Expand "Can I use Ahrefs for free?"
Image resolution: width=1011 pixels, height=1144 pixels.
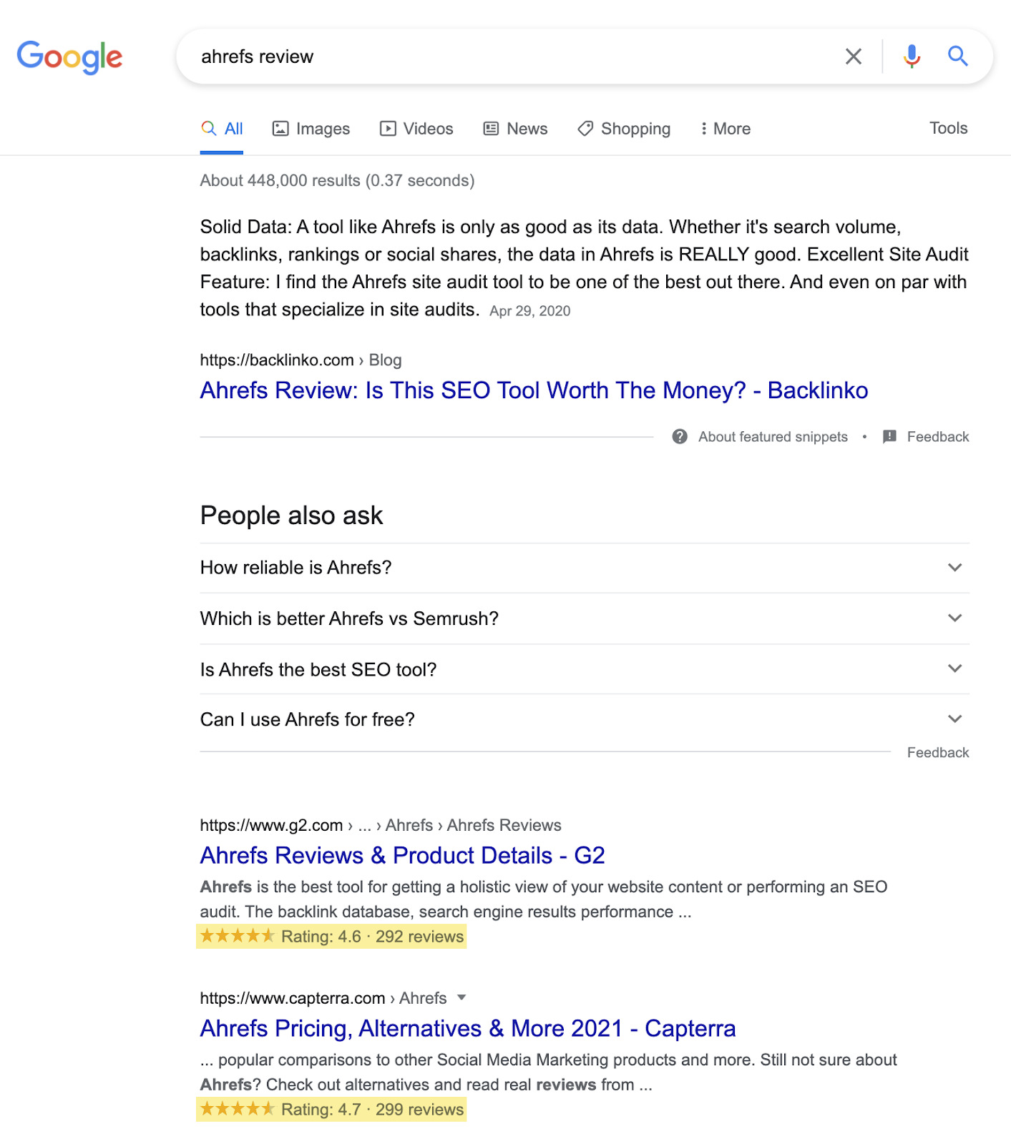pos(954,719)
